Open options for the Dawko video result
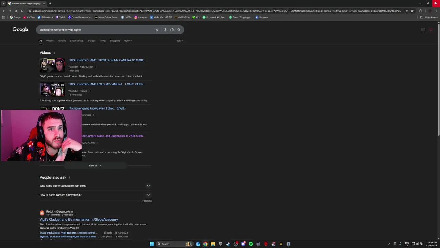Viewport: 440px width, 248px height. [90, 91]
